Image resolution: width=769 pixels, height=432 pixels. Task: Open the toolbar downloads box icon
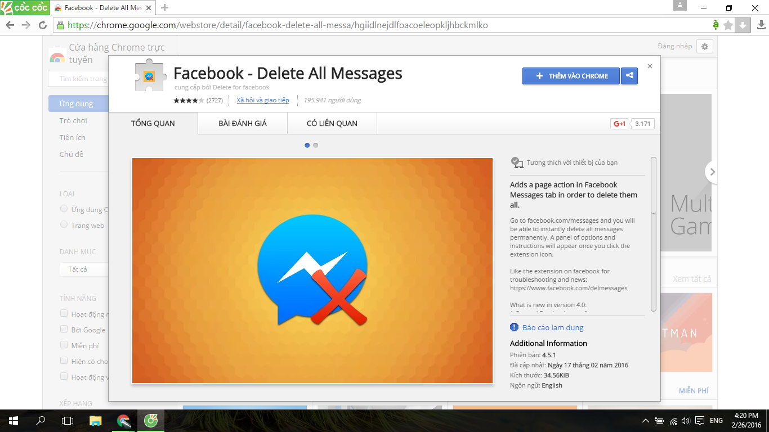[743, 25]
